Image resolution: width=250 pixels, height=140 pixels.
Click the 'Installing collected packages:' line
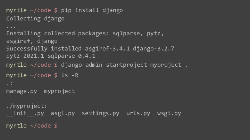(57, 34)
